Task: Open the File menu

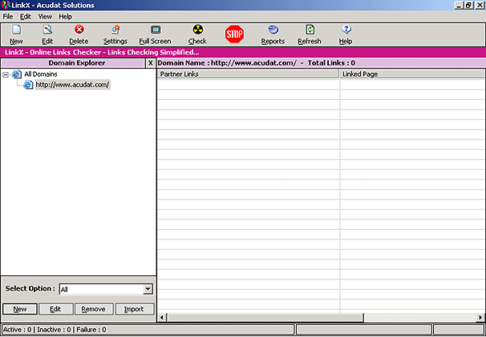Action: click(x=8, y=17)
